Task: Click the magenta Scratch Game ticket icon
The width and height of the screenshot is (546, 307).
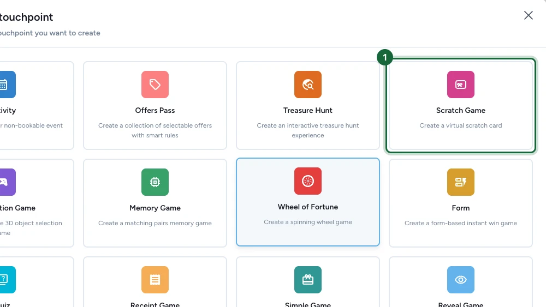Action: (461, 85)
